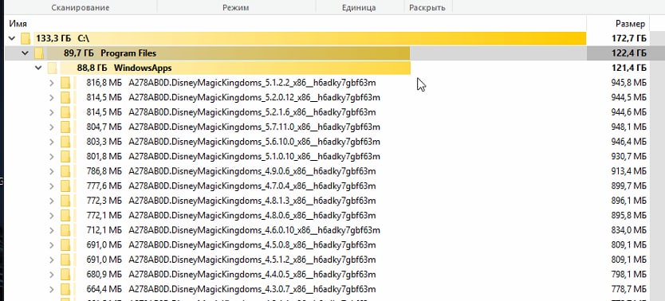Screen dimensions: 665x301
Task: Click folder icon of DisneyMagicKingdoms_4.8.1.3
Action: pos(65,201)
